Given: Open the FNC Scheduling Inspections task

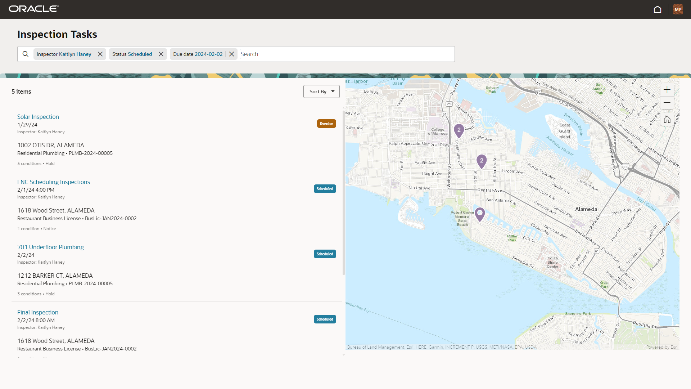Looking at the screenshot, I should pos(53,182).
